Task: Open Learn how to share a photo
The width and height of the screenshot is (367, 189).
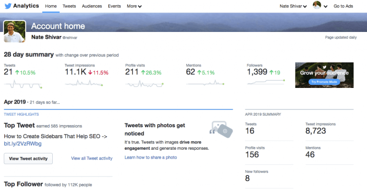Action: pos(151,158)
